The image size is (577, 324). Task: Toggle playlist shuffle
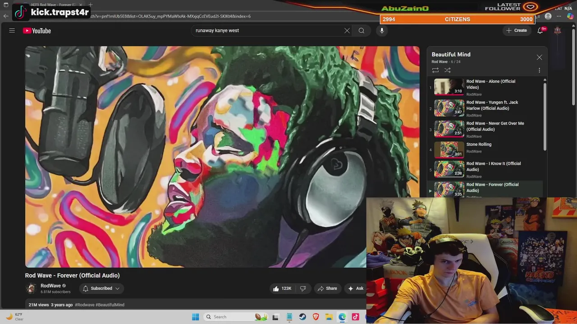point(448,70)
